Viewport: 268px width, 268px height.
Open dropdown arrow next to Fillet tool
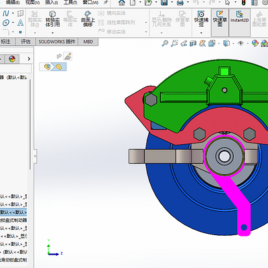(x=13, y=32)
